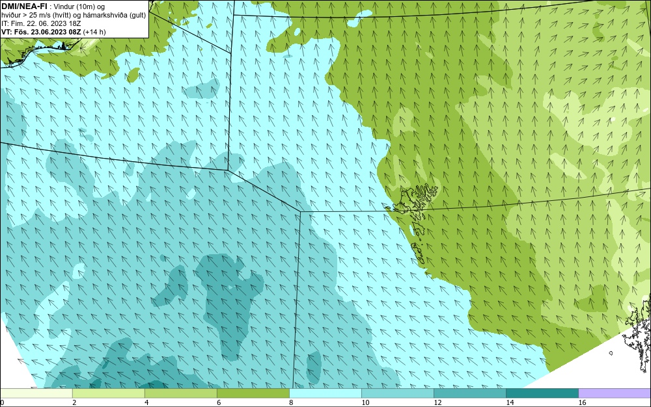The width and height of the screenshot is (651, 407).
Task: Click the legend scale label '4'
Action: coord(146,402)
